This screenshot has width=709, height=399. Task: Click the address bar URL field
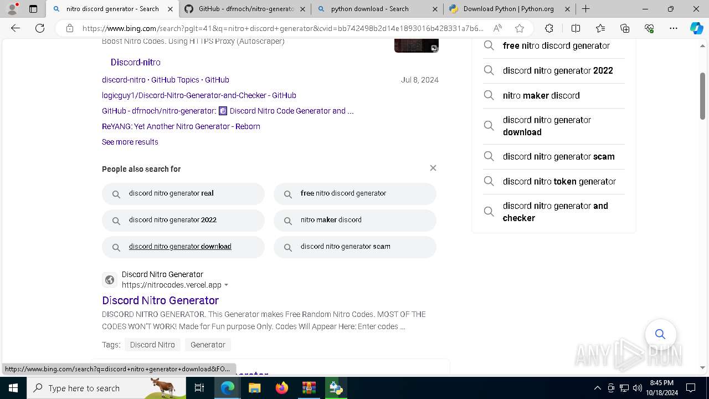click(282, 28)
